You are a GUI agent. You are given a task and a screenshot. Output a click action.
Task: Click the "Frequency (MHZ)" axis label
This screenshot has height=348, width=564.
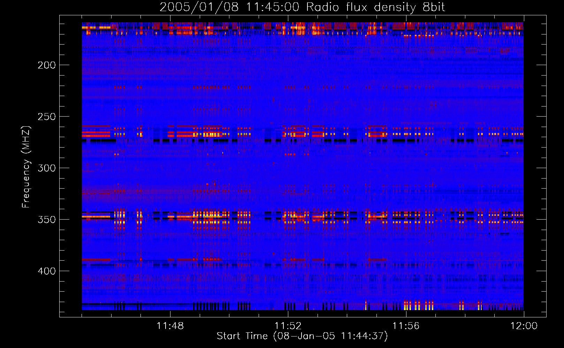(26, 167)
